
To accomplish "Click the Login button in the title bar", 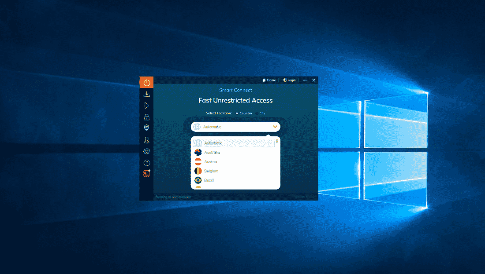I will (x=289, y=80).
